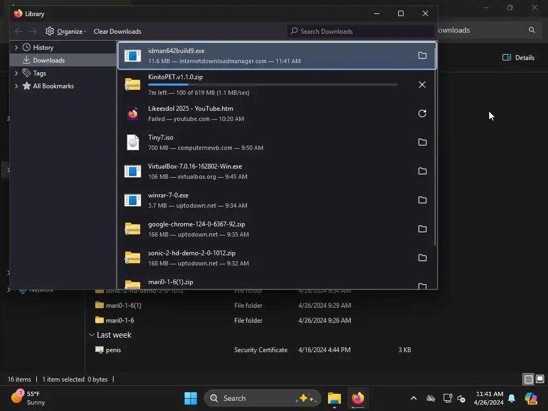The image size is (548, 411).
Task: Open containing folder for idman642build9.exe
Action: click(x=422, y=56)
